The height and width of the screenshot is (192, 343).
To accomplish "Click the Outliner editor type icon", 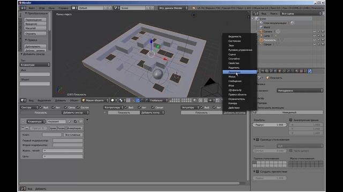I will (255, 13).
